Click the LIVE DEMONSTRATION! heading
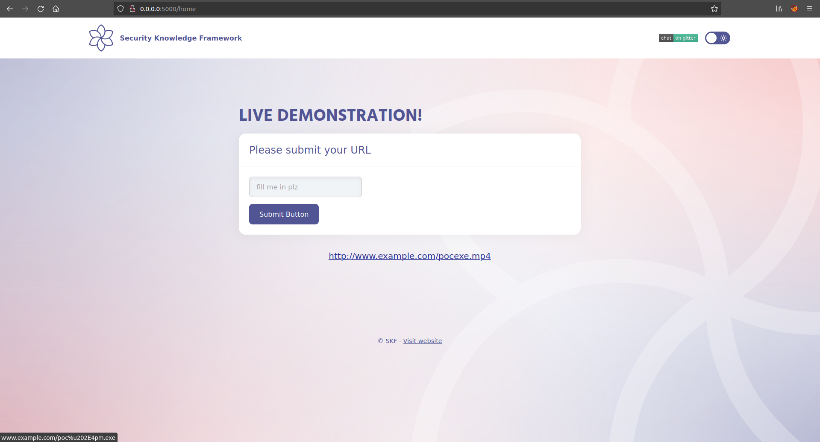Screen dimensions: 820x442 330,115
